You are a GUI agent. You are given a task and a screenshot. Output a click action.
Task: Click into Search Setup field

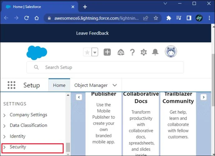click(x=105, y=67)
